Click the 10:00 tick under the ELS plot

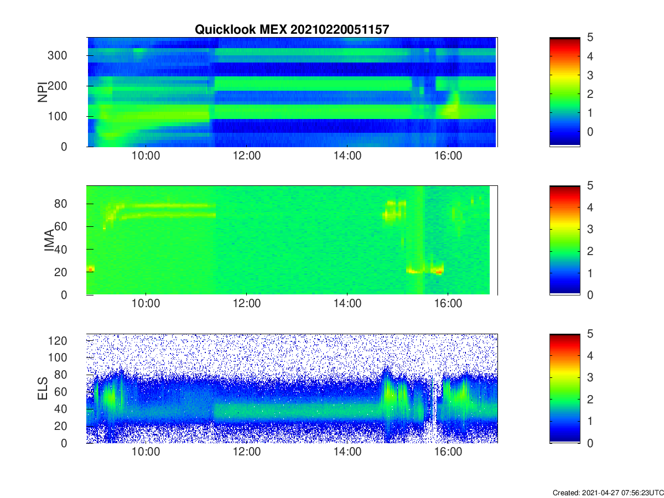pos(146,453)
